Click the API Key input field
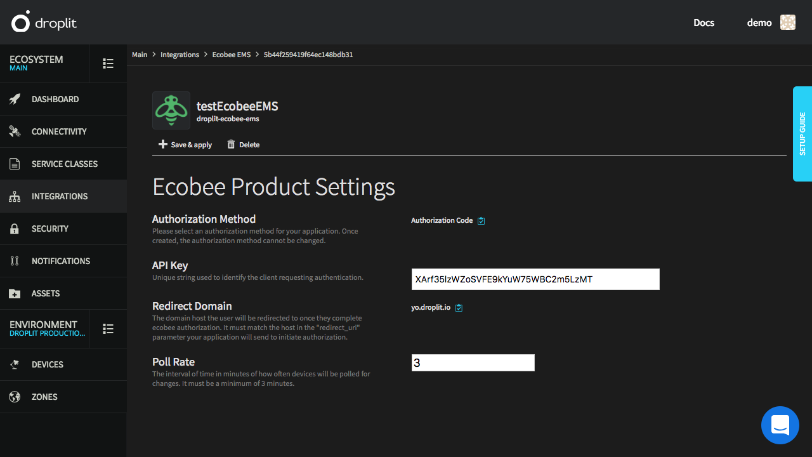This screenshot has height=457, width=812. [535, 279]
